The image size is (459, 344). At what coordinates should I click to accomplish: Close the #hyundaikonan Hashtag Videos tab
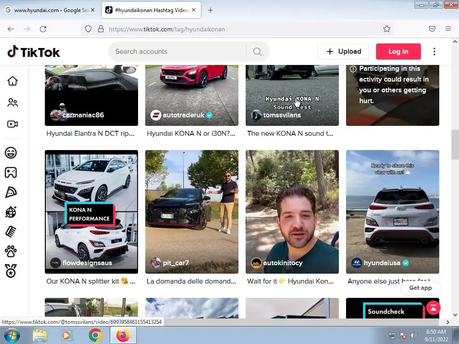click(x=194, y=10)
